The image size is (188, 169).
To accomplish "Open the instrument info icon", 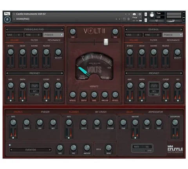I will coord(140,14).
